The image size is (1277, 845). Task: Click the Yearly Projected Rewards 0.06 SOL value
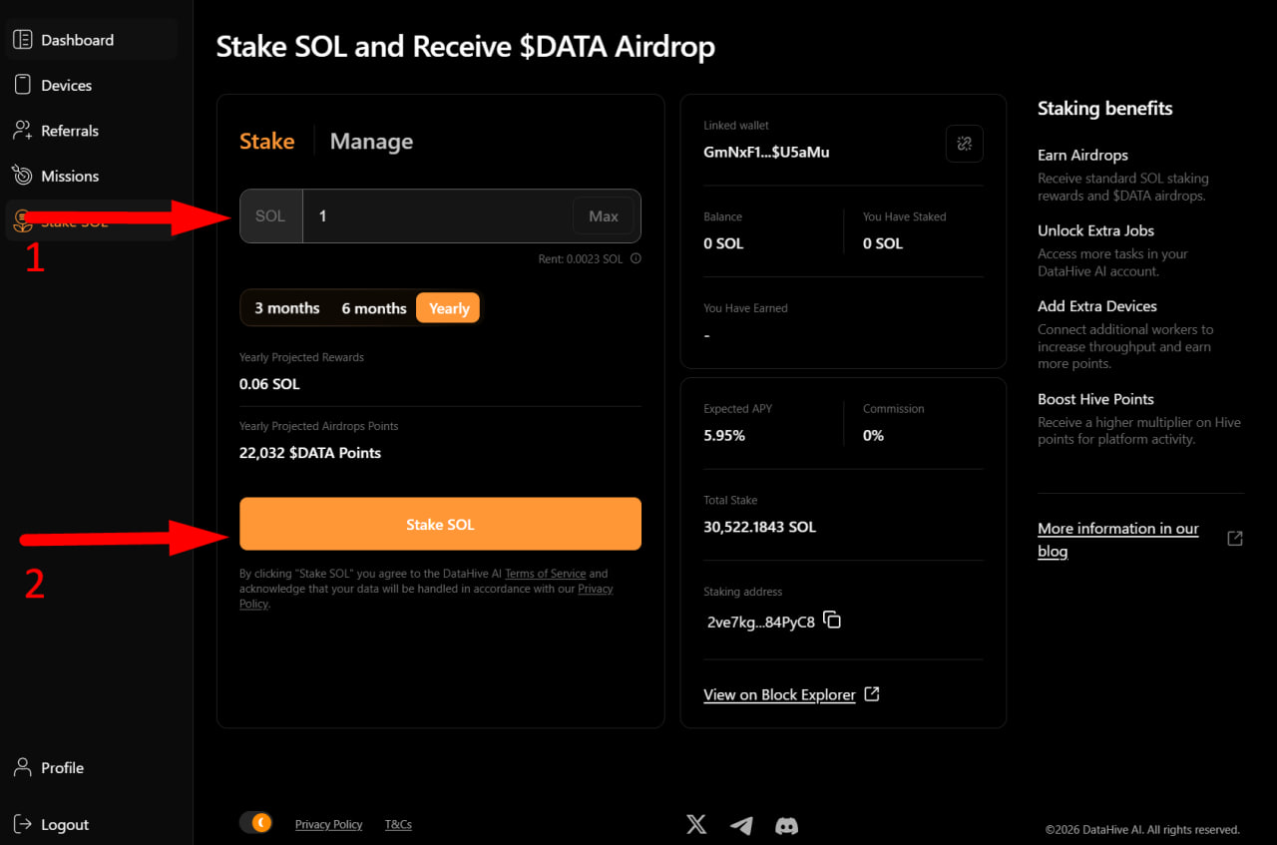269,384
